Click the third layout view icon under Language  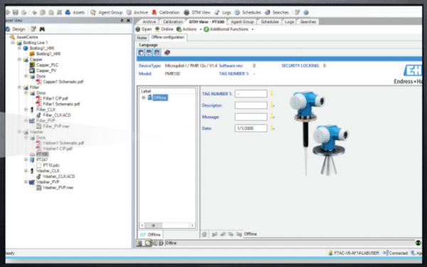[x=157, y=53]
